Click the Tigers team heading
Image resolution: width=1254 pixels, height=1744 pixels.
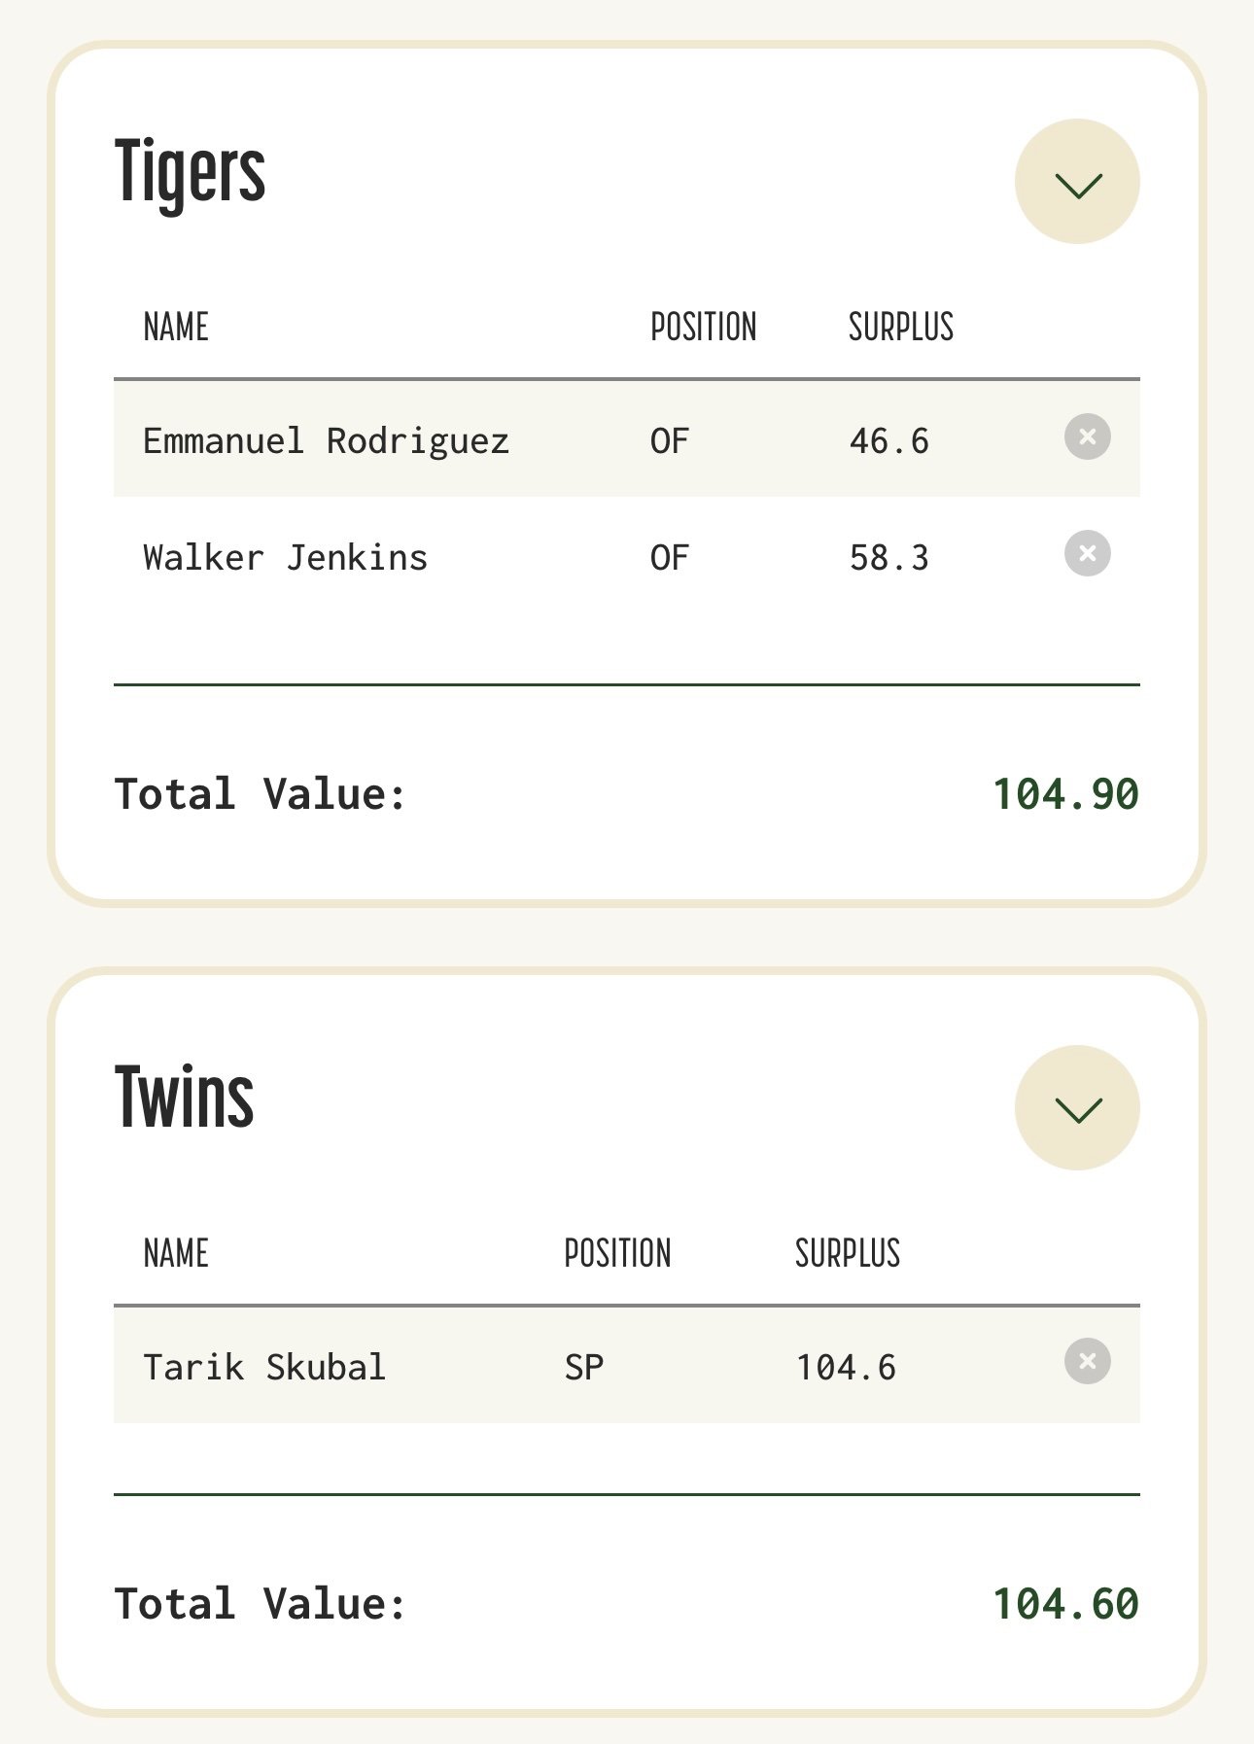[x=191, y=173]
